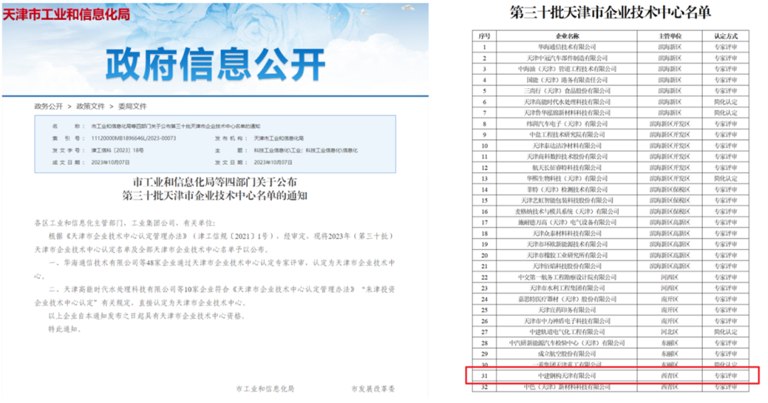
Task: Click the cell 天津泰达洁净材料有限公司
Action: coord(567,146)
